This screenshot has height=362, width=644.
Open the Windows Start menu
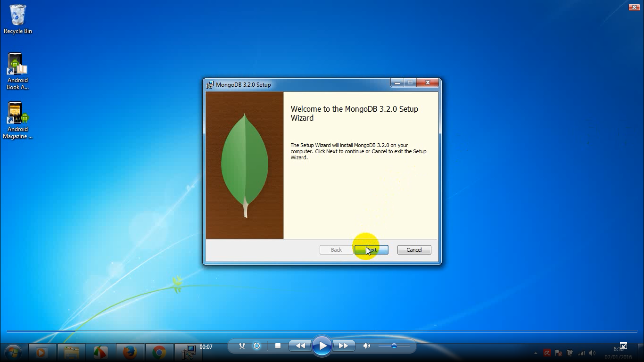[x=13, y=352]
